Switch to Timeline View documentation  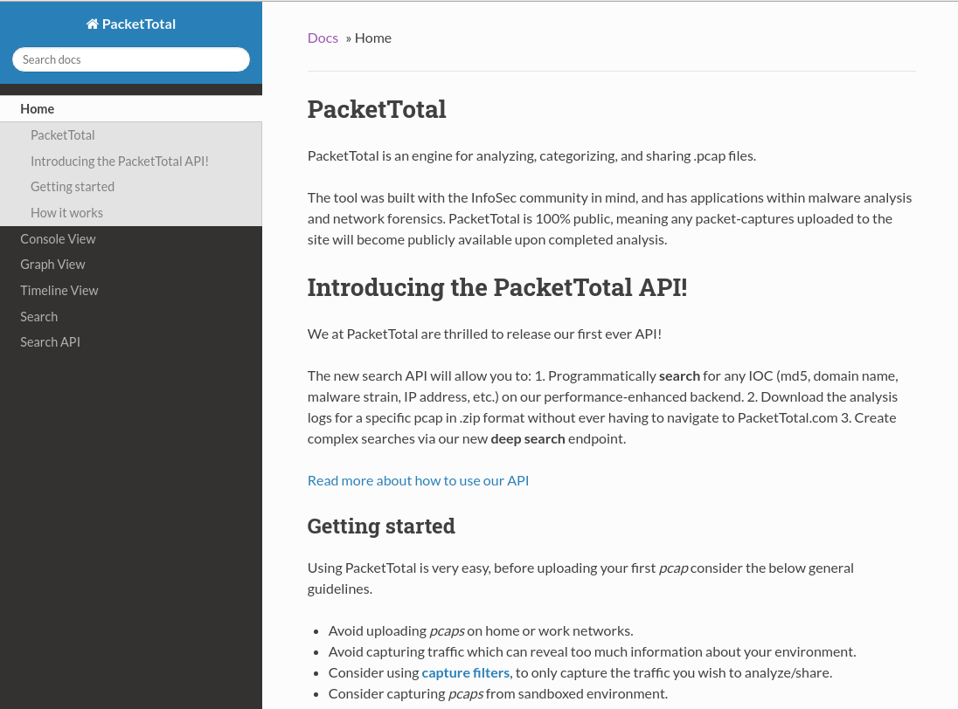(59, 290)
